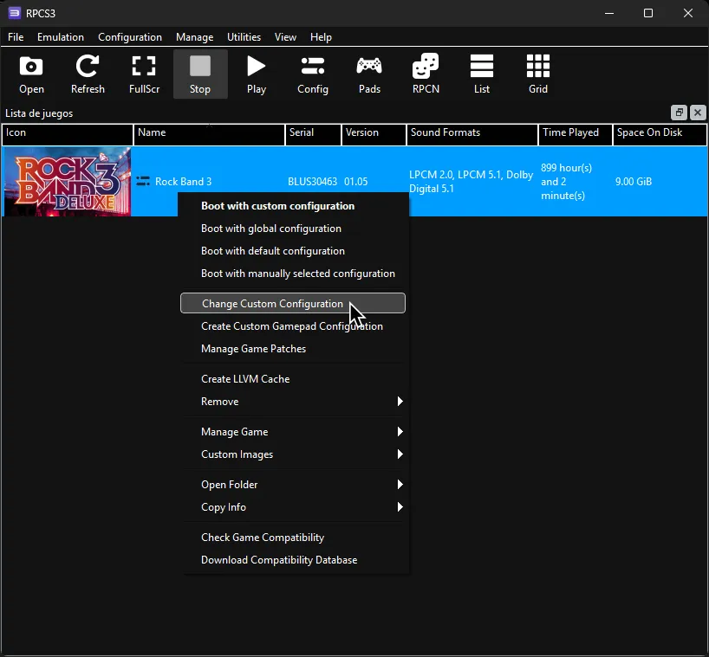The height and width of the screenshot is (657, 709).
Task: Stop the running emulation
Action: [200, 74]
